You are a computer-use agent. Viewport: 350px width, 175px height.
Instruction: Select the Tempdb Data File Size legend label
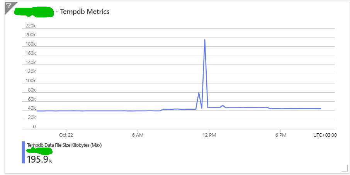(64, 145)
